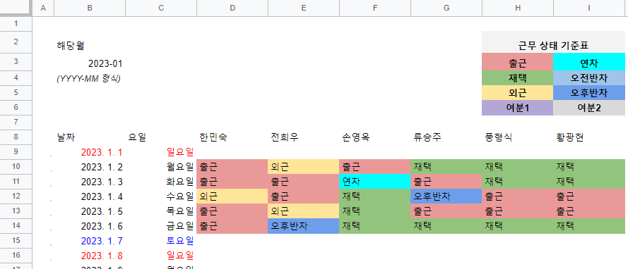Select 풍형식's 출근 cell on 2023. 1. 4
The height and width of the screenshot is (269, 628).
coord(518,196)
